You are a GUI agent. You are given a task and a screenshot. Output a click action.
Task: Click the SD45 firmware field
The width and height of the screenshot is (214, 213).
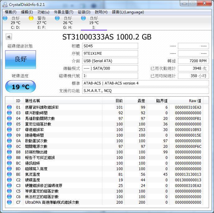110,46
